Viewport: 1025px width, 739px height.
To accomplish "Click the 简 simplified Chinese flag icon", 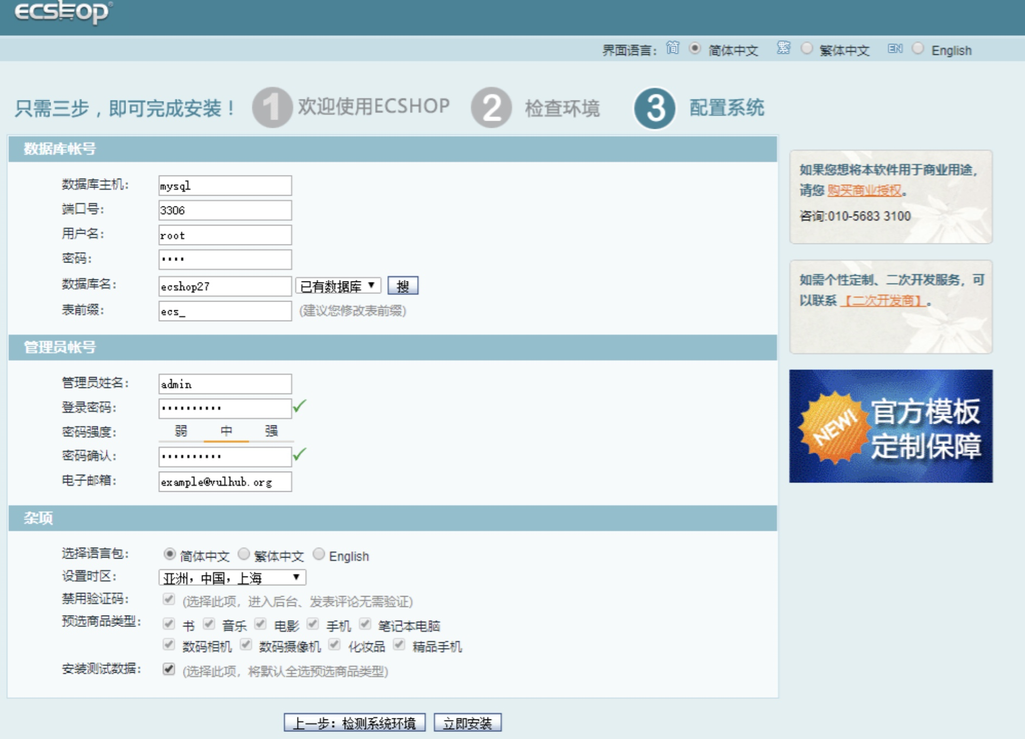I will (x=672, y=49).
